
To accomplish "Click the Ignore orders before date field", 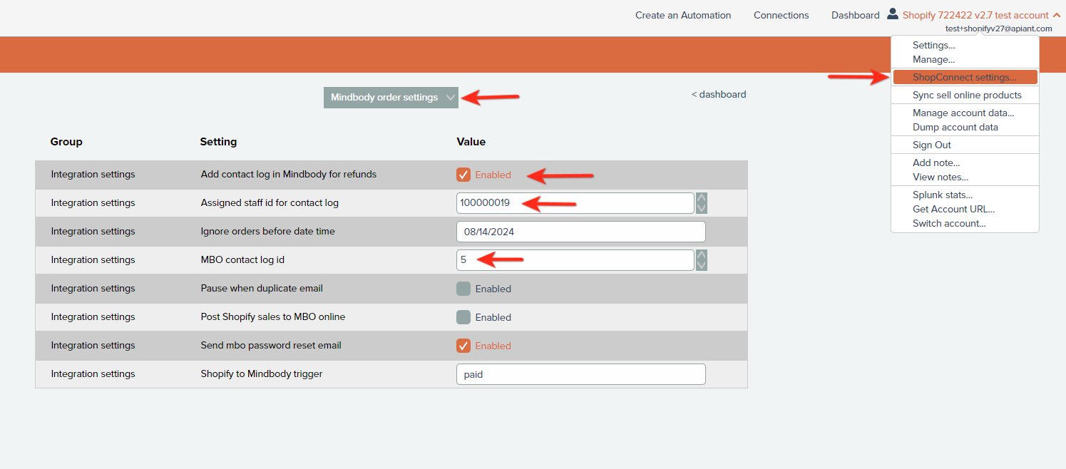I will tap(580, 232).
